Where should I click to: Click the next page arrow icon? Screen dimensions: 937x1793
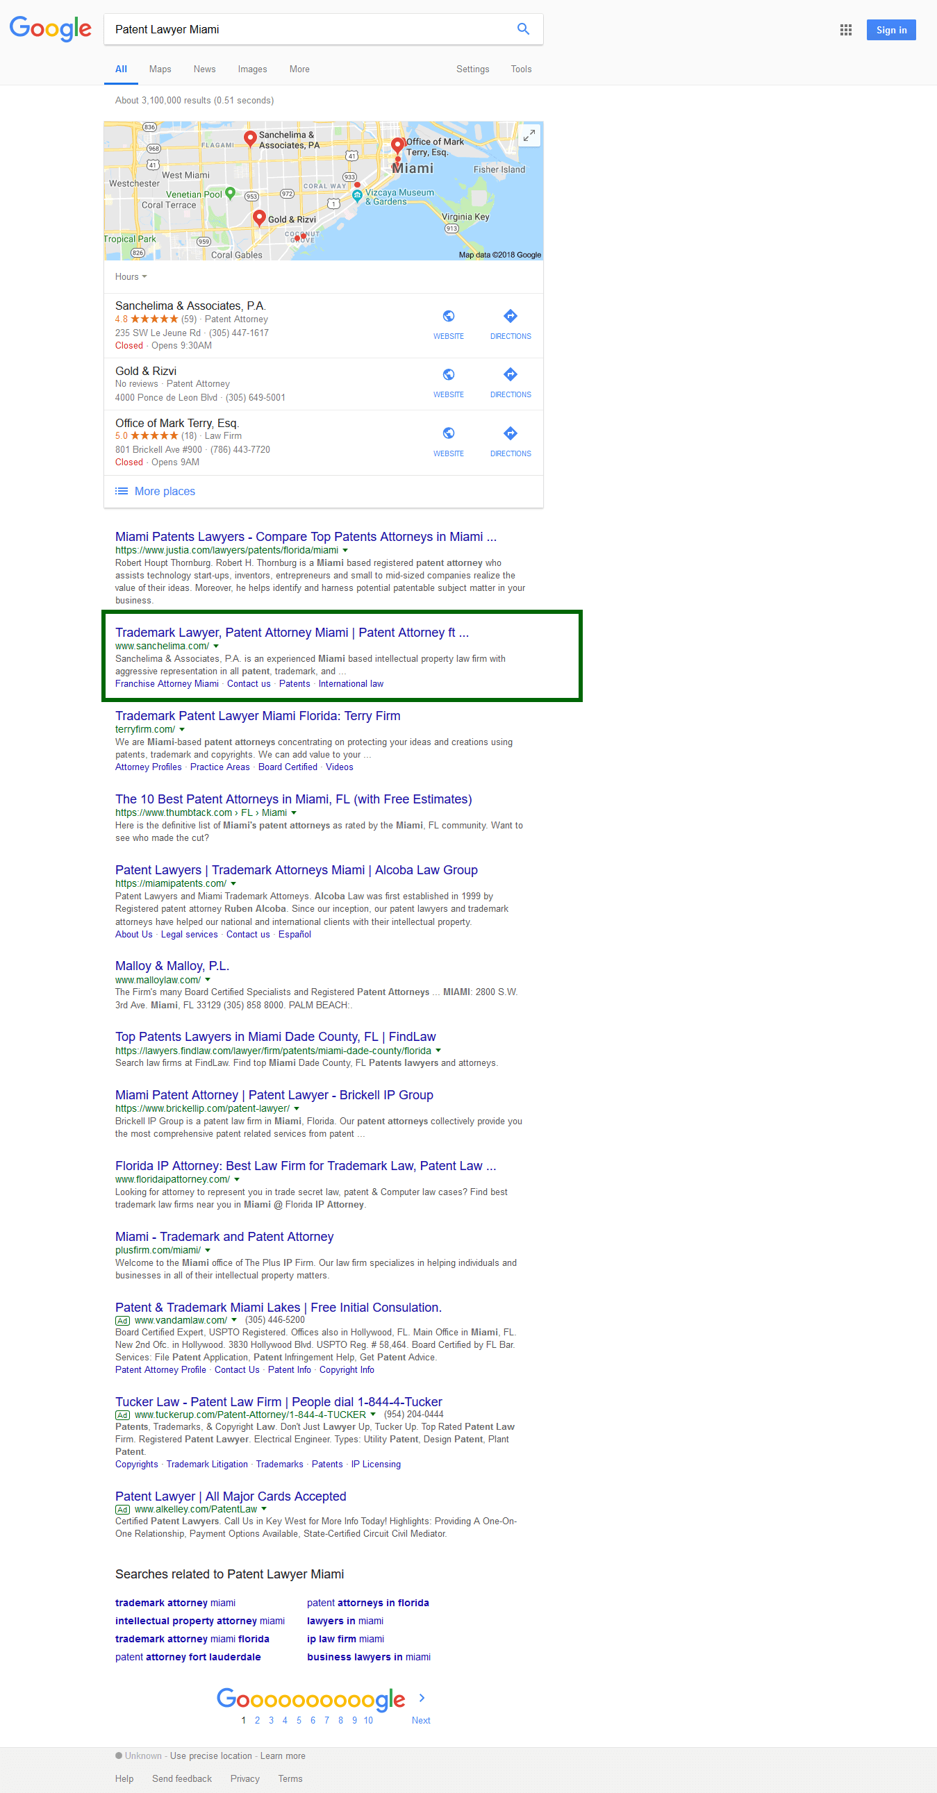point(422,1699)
